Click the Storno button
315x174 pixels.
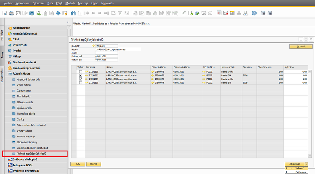[94, 164]
